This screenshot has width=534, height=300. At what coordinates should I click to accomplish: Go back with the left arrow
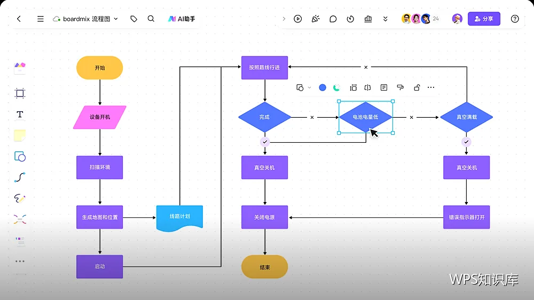(x=19, y=19)
